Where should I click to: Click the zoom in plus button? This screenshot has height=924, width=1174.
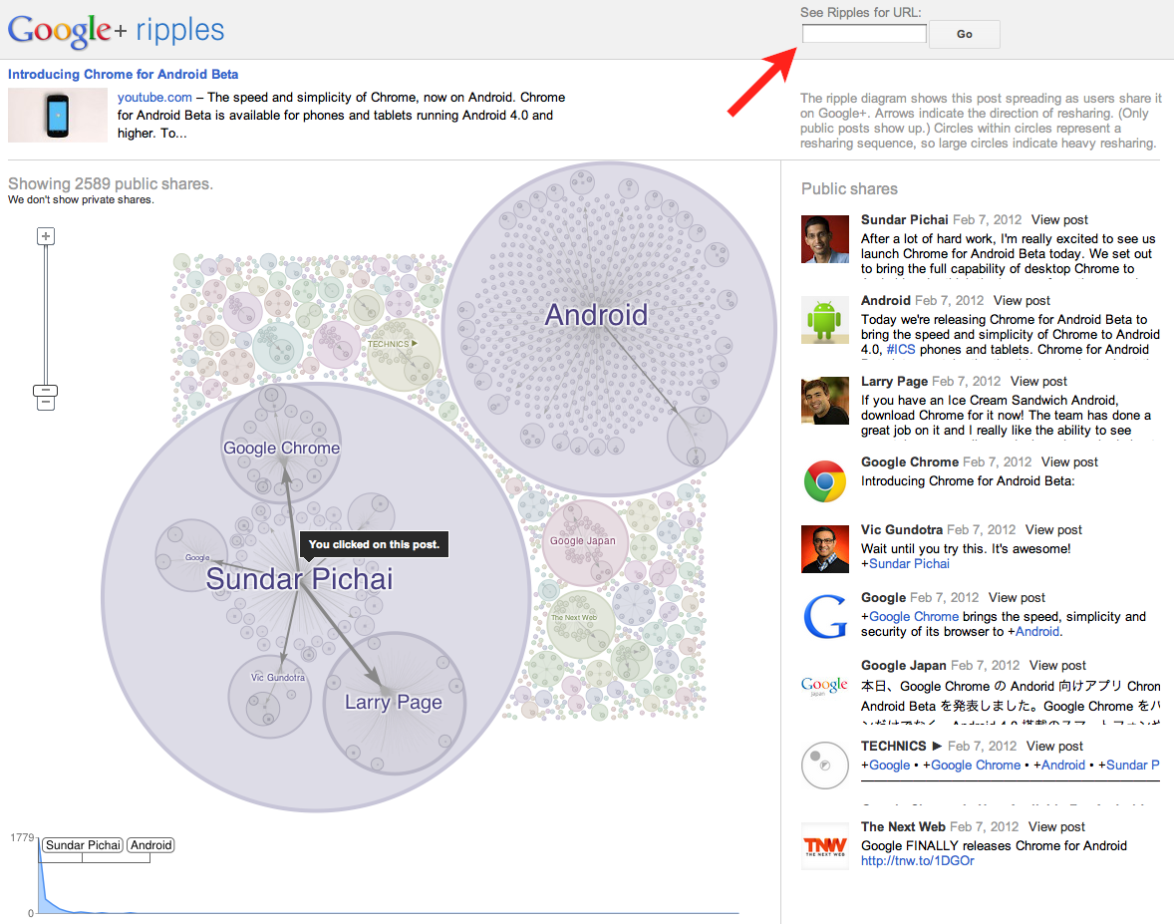[46, 236]
